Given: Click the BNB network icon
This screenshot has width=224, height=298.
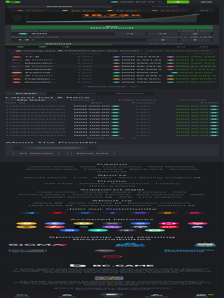Looking at the screenshot, I should pos(27,227).
